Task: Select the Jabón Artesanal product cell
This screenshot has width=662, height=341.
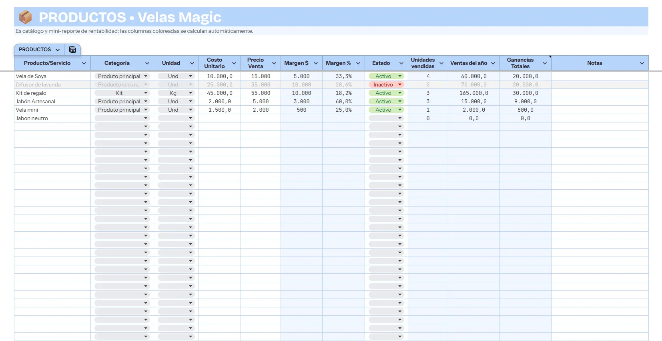Action: point(52,101)
